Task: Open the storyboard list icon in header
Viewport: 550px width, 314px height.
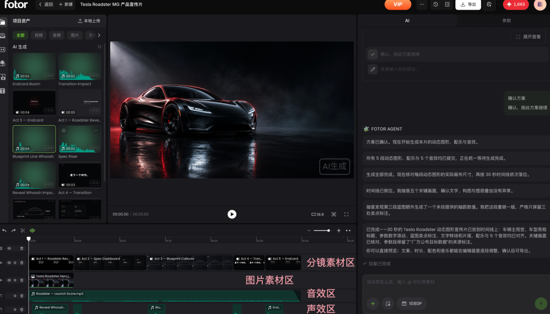Action: (x=447, y=4)
